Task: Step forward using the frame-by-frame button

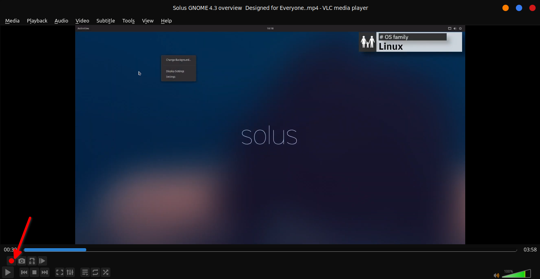Action: [x=42, y=261]
